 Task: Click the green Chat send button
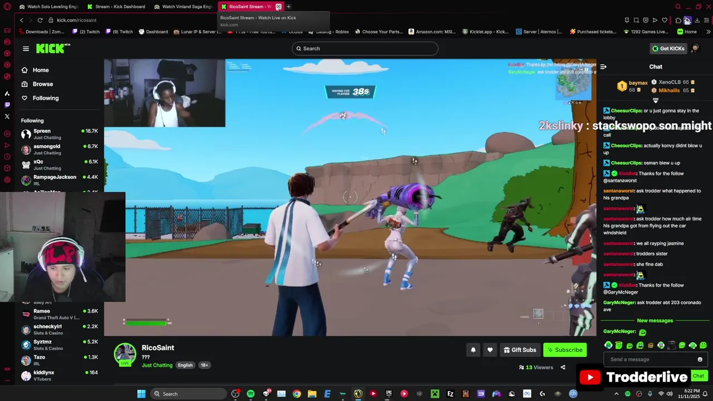click(x=699, y=376)
